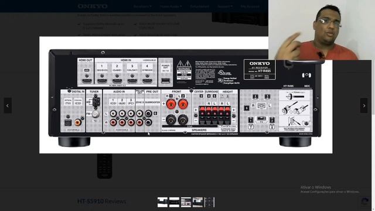Open the Onkyo logo home link
375x211 pixels.
pyautogui.click(x=93, y=6)
